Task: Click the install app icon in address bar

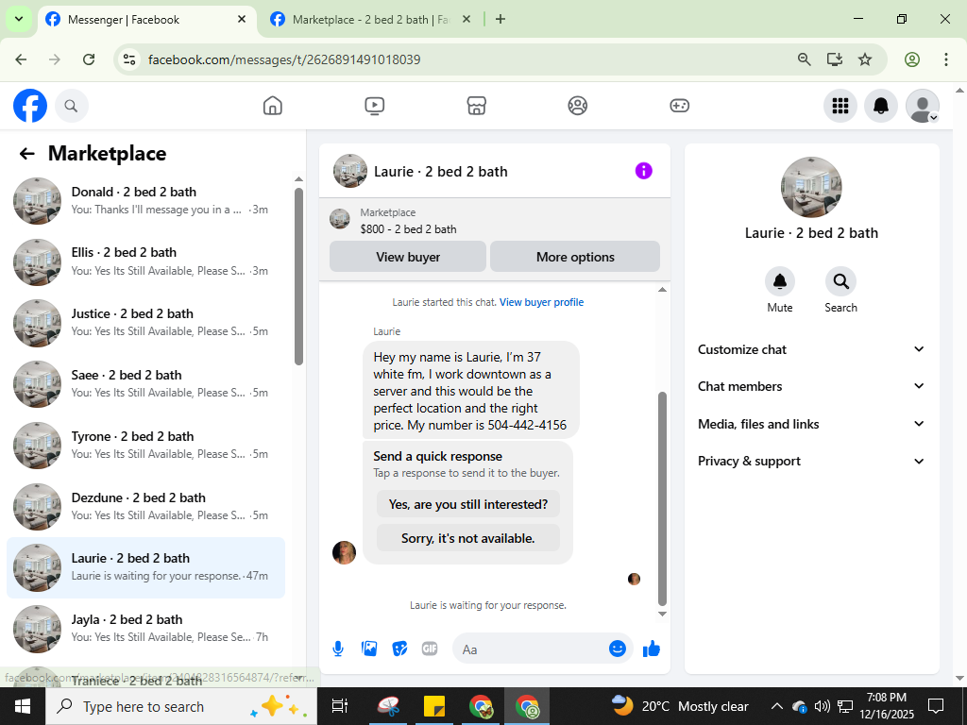Action: (835, 59)
